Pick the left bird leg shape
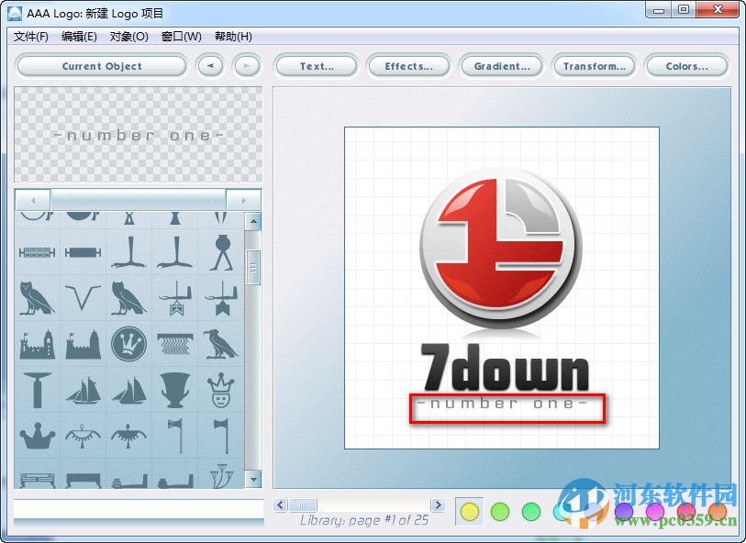 tap(129, 252)
